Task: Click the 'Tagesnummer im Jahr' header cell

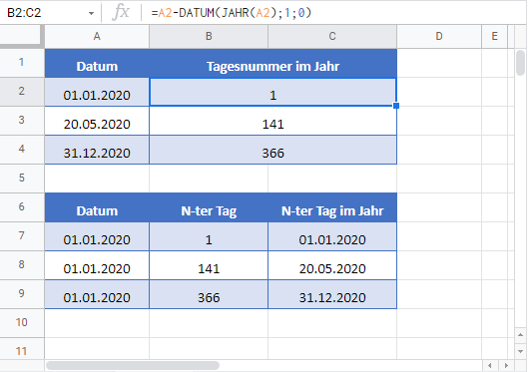Action: click(x=272, y=64)
